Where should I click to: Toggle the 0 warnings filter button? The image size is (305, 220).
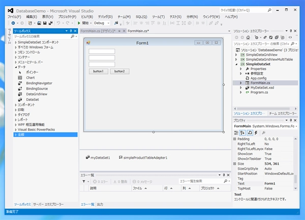tap(120, 181)
